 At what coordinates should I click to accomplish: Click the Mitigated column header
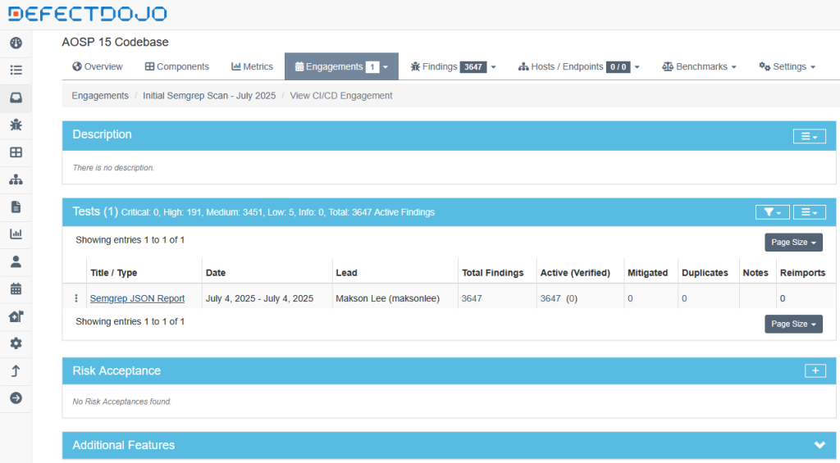[648, 272]
